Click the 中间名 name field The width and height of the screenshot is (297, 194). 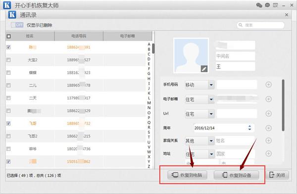point(235,56)
